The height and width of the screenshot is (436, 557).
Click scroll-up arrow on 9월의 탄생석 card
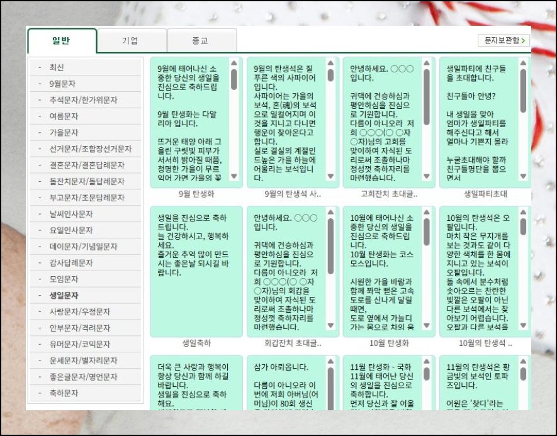[x=330, y=63]
